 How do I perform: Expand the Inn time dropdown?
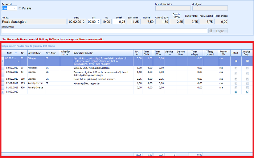click(x=98, y=22)
